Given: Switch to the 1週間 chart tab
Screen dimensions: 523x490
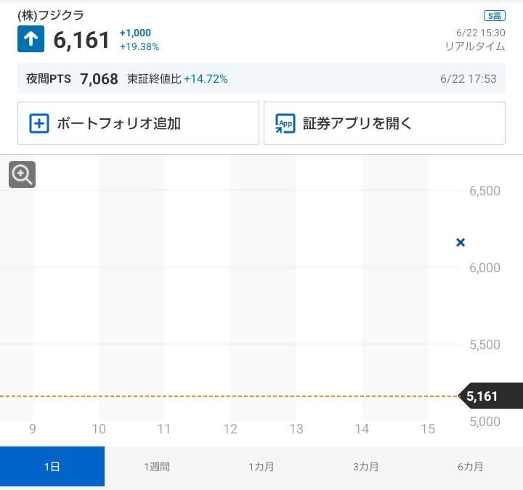Looking at the screenshot, I should pos(157,467).
